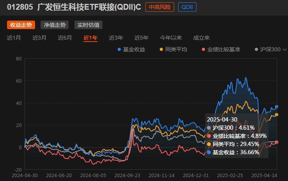The width and height of the screenshot is (288, 181).
Task: Click red 业绩比较基准 endpoint marker on chart
Action: click(277, 142)
